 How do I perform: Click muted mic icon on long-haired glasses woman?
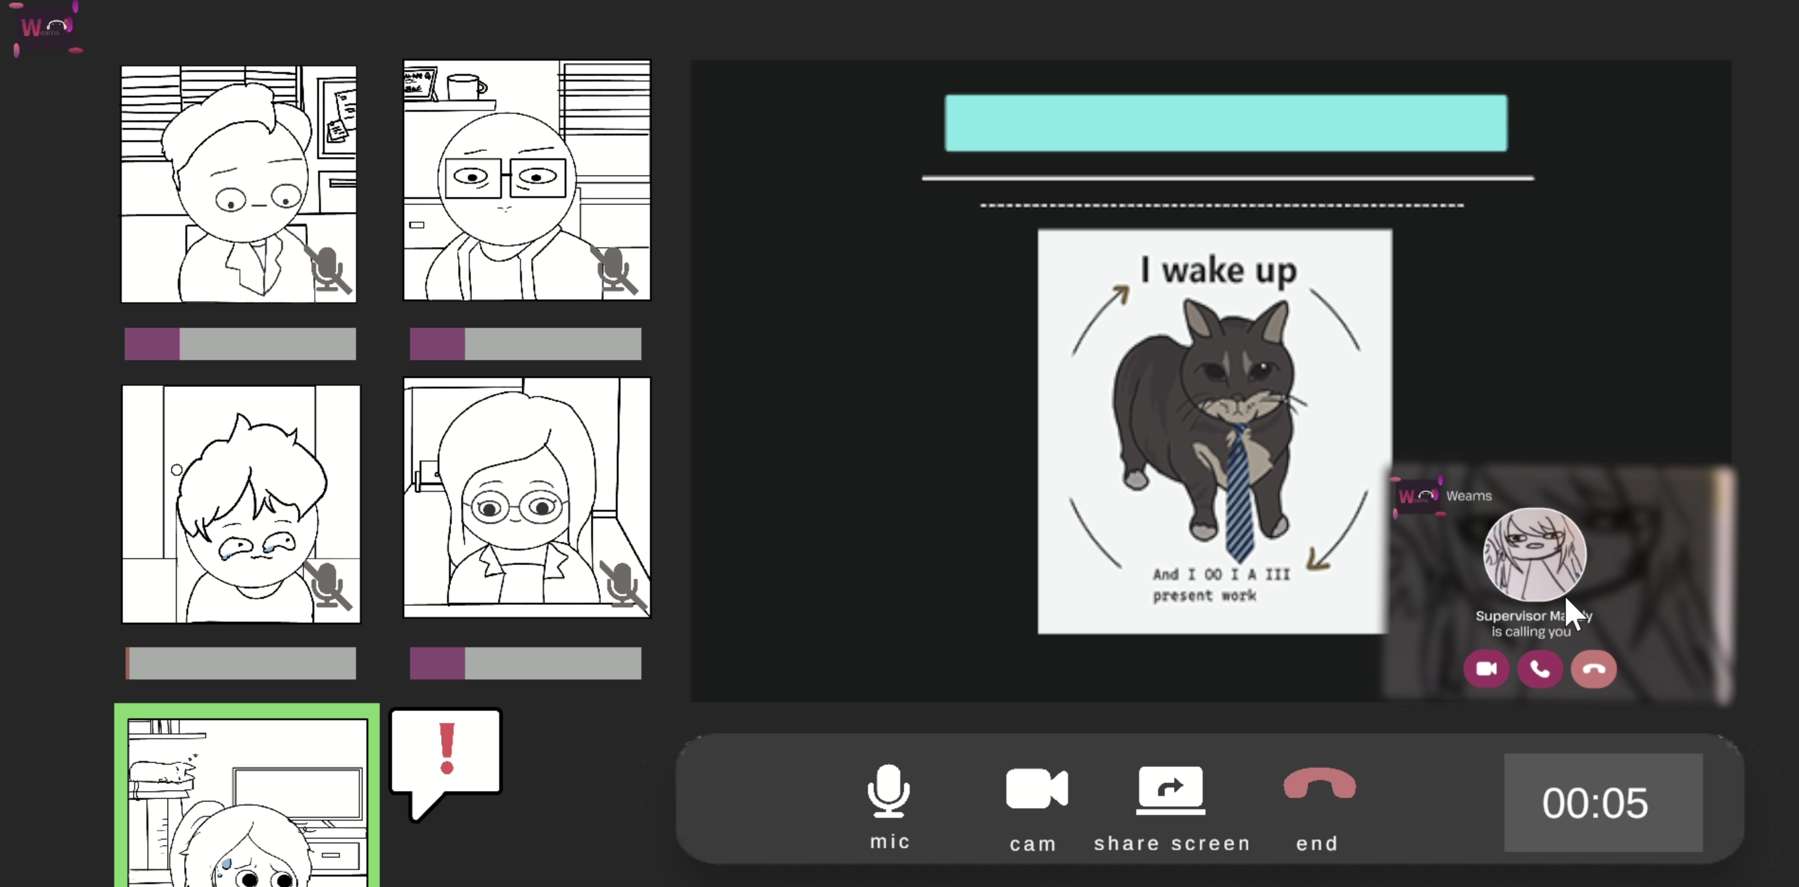pyautogui.click(x=623, y=585)
